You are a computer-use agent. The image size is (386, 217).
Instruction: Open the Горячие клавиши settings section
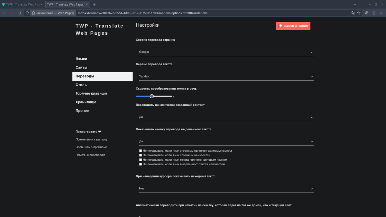pos(91,94)
